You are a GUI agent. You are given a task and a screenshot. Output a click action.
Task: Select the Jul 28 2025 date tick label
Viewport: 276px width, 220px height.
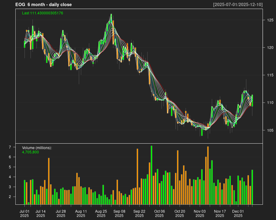click(61, 213)
